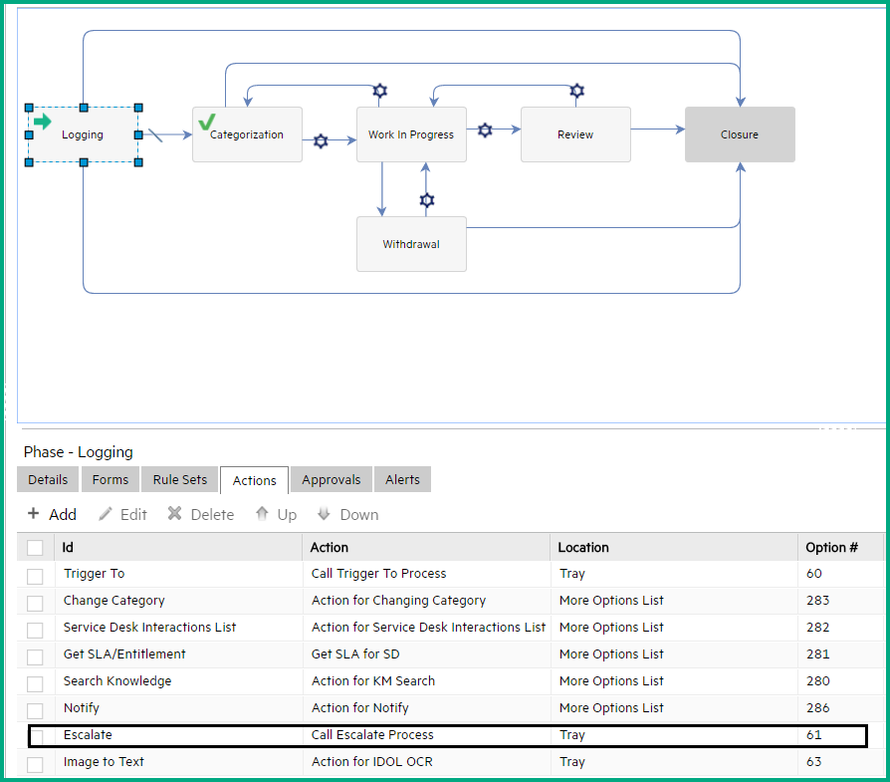The width and height of the screenshot is (890, 782).
Task: Click the Edit button label
Action: [x=133, y=514]
